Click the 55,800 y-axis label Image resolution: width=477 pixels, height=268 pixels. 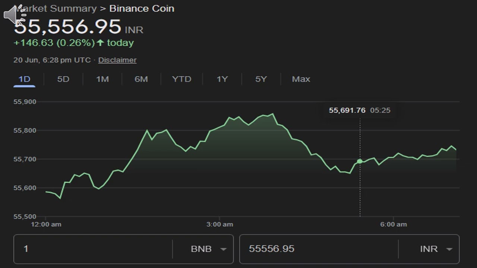coord(25,130)
